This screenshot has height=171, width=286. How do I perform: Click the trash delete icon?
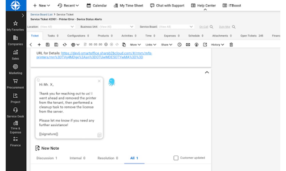tap(231, 44)
